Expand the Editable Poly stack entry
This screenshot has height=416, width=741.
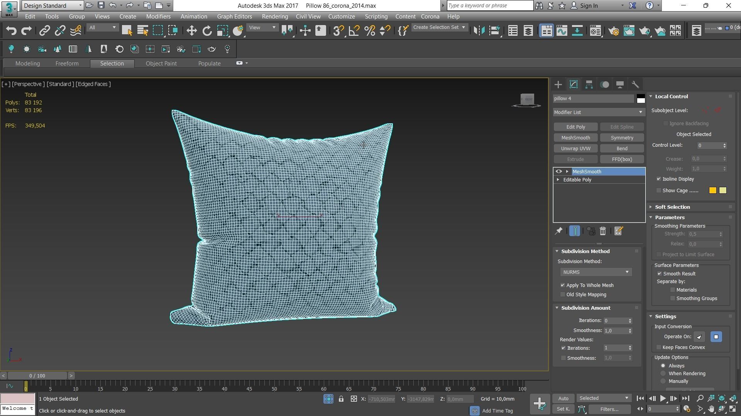click(x=558, y=180)
